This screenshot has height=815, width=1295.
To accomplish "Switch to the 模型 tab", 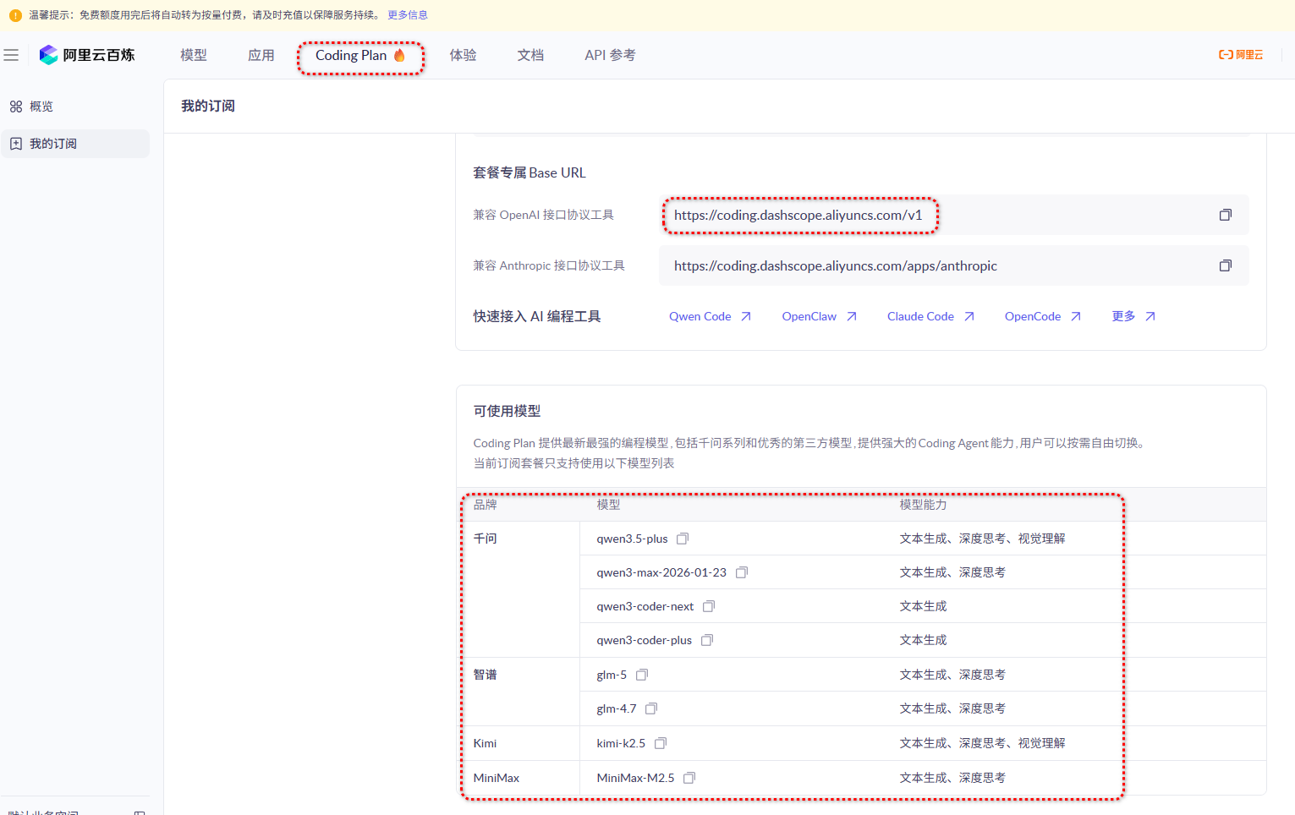I will [193, 54].
